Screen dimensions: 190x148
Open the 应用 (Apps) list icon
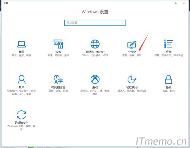169,44
